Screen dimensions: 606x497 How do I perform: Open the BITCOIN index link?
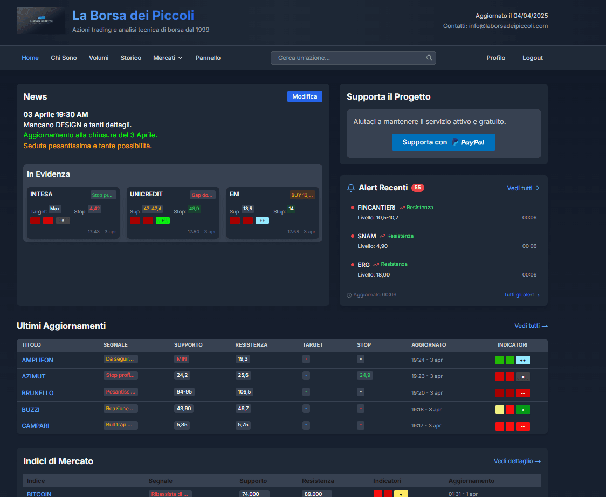[39, 494]
